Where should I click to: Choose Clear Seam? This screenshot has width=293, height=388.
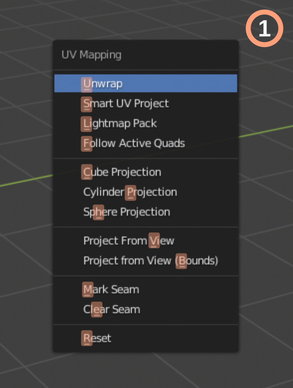tap(146, 309)
